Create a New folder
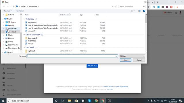 click(x=20, y=11)
